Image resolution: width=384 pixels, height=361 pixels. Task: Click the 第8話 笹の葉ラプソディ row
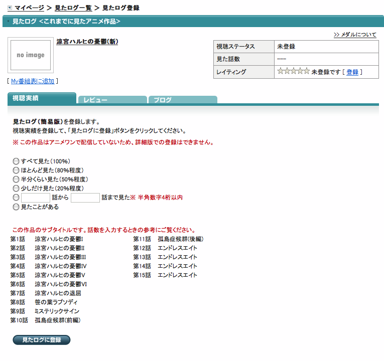[44, 302]
